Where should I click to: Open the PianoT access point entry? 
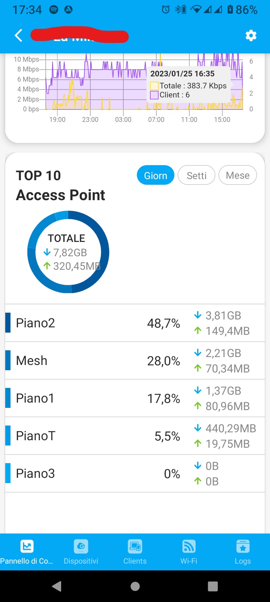pos(135,436)
